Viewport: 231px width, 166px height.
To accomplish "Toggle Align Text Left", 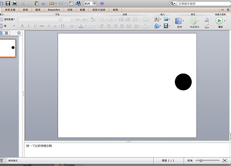I will pos(102,26).
